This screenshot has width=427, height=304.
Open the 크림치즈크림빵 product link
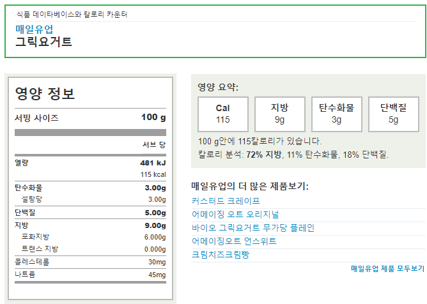click(221, 254)
